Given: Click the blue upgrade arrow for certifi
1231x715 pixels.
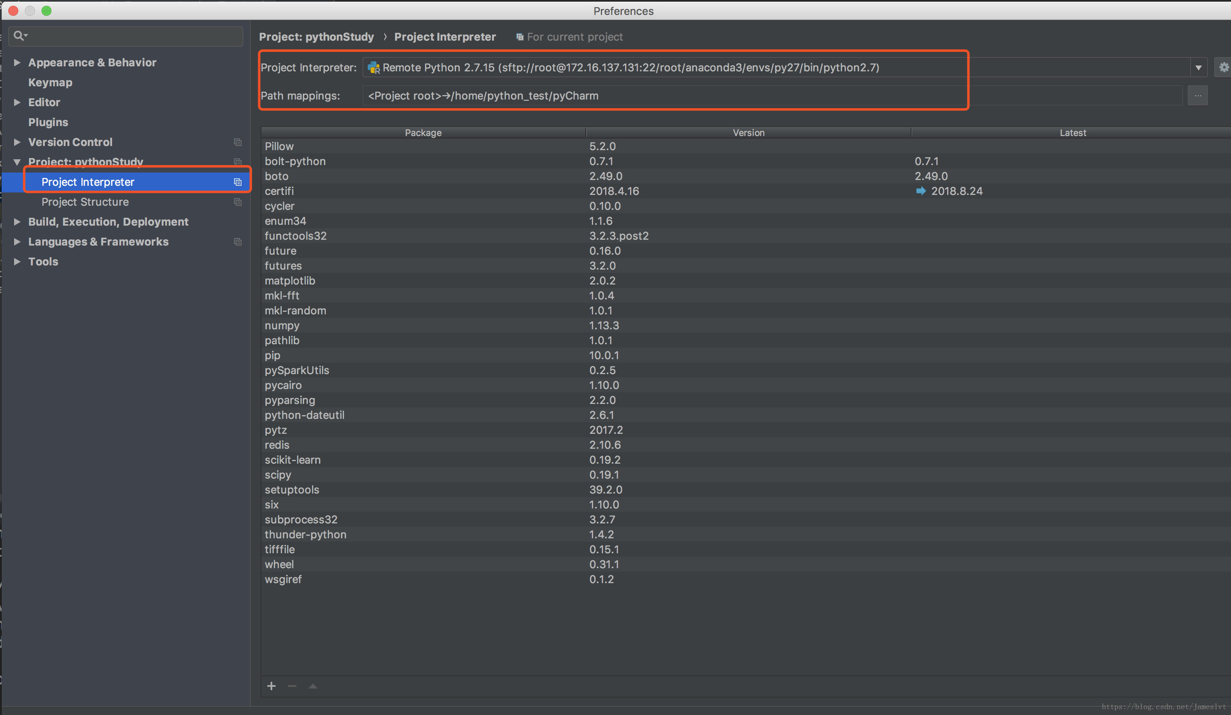Looking at the screenshot, I should click(x=921, y=191).
